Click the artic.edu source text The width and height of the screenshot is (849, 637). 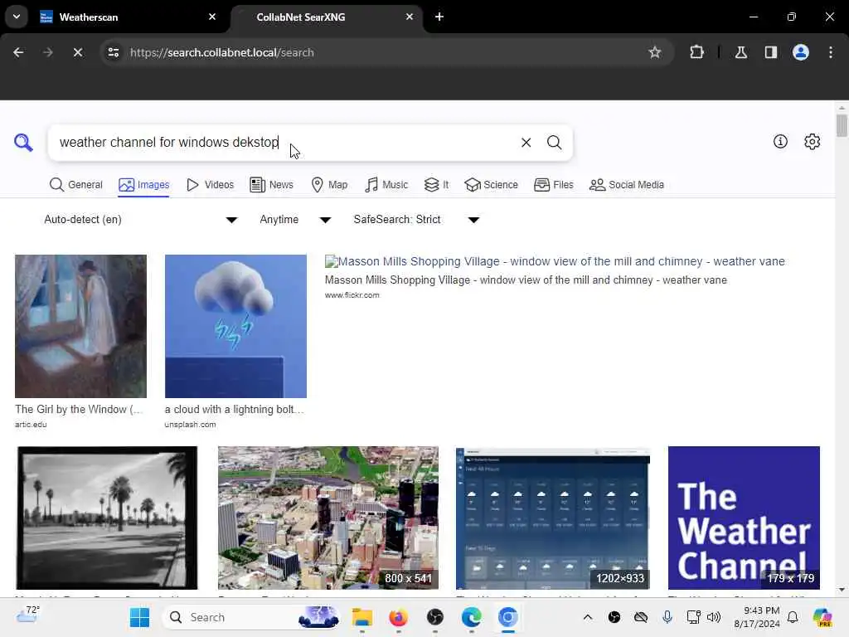point(31,425)
